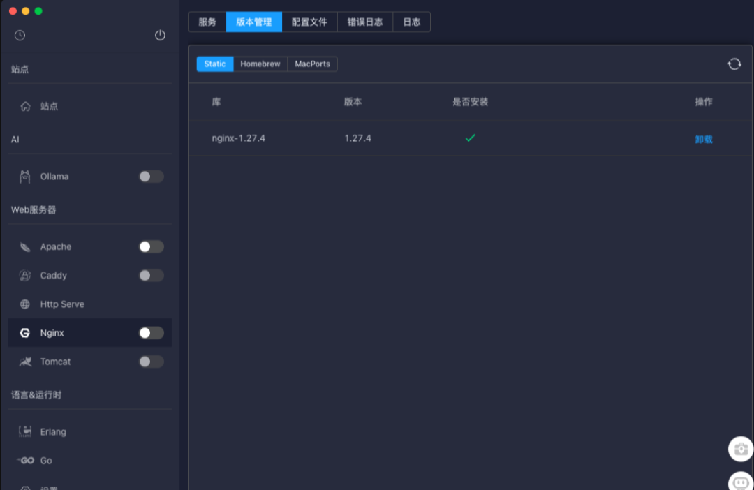Switch to the MacPorts source tab
Viewport: 754px width, 490px height.
312,64
